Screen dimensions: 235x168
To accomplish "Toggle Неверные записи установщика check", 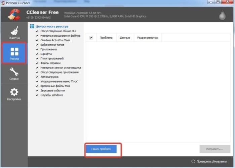I will click(x=37, y=68).
